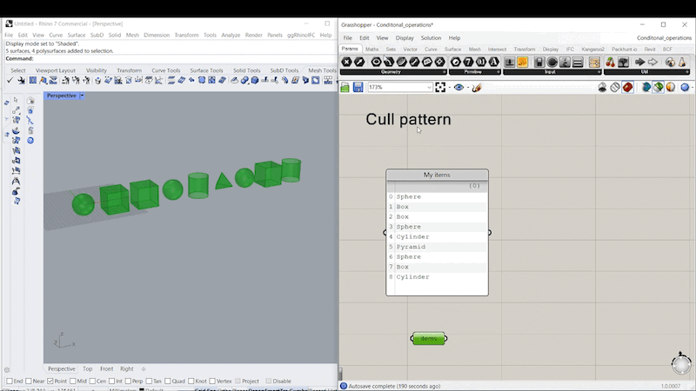The width and height of the screenshot is (696, 391).
Task: Toggle the eye preview icon in Grasshopper toolbar
Action: tap(458, 88)
